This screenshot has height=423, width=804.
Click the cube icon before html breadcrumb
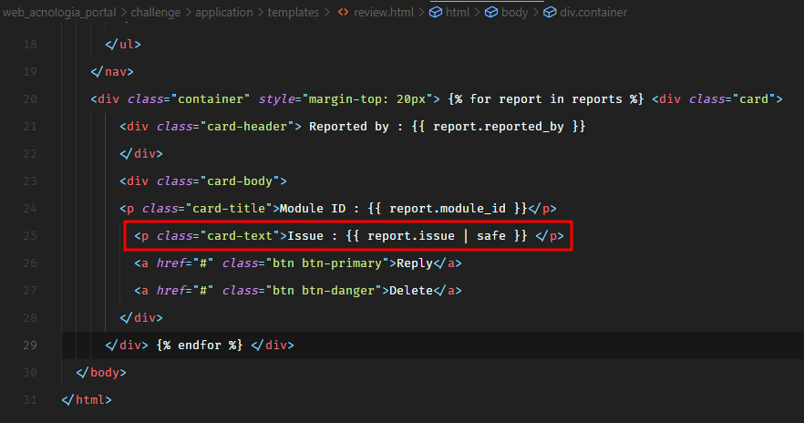point(436,13)
